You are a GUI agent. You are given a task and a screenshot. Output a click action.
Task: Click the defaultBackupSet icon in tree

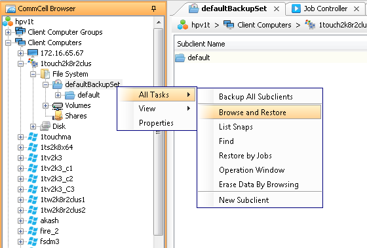(58, 84)
